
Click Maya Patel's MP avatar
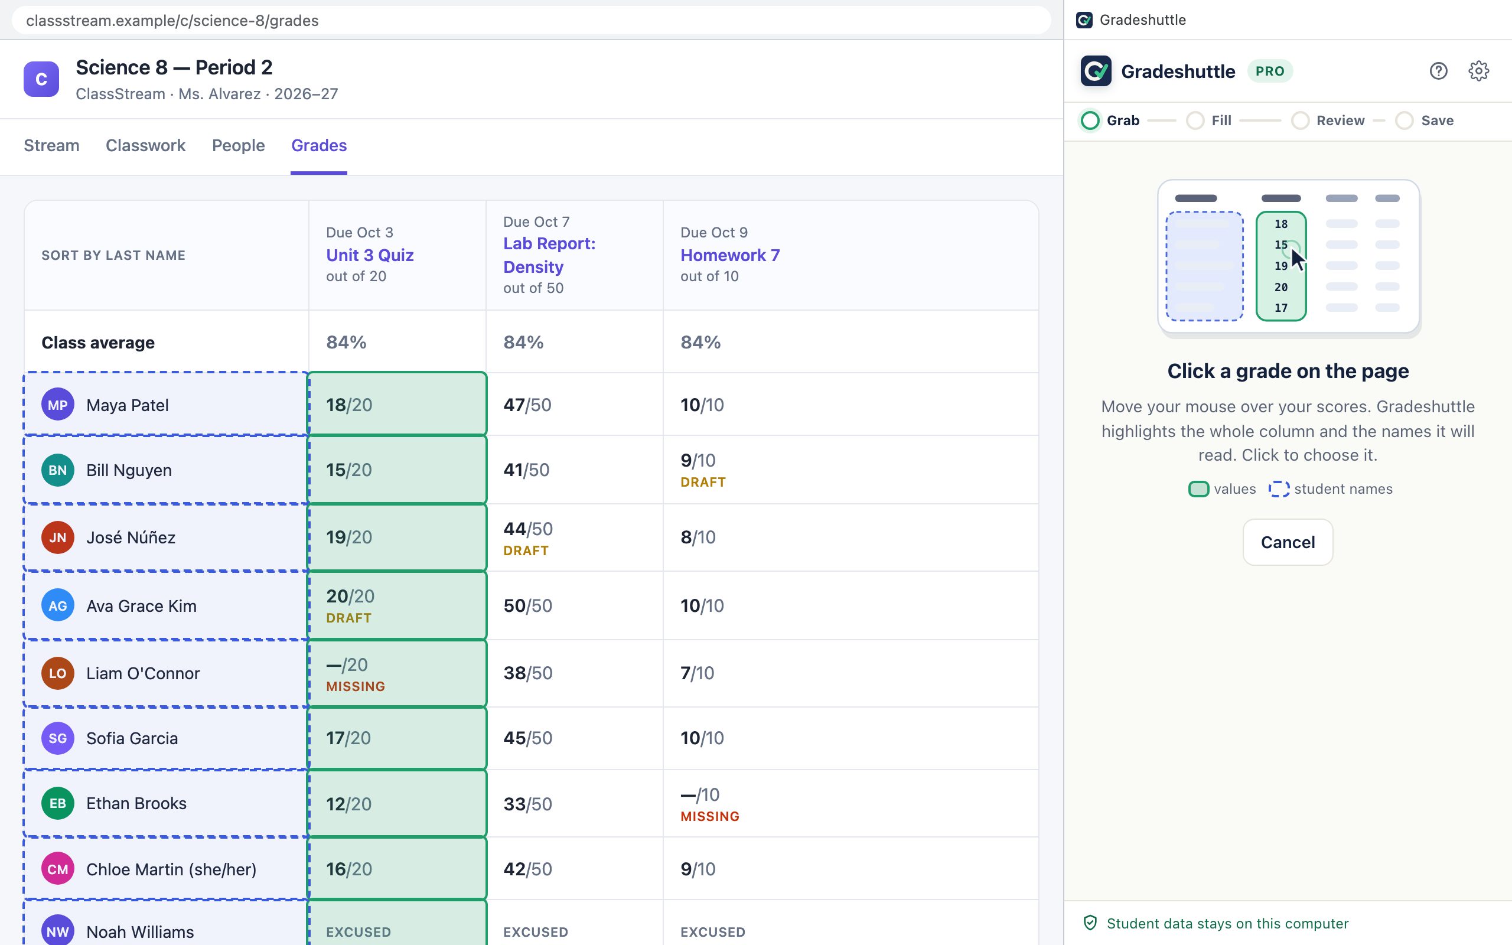point(57,405)
